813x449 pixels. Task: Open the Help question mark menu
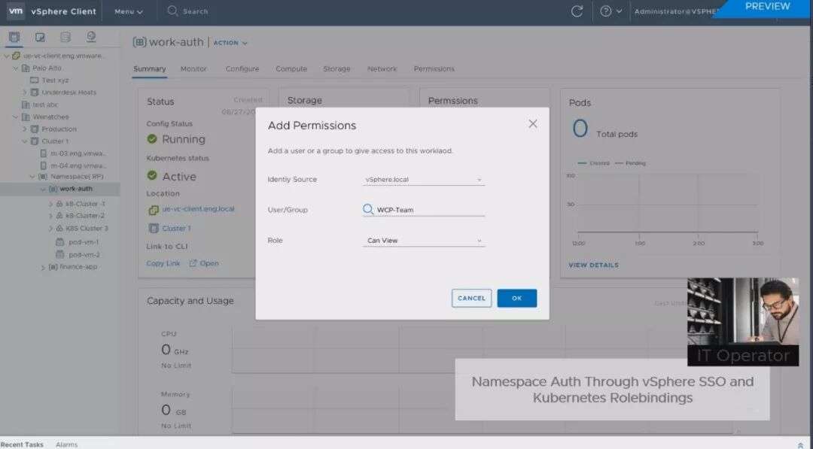pyautogui.click(x=611, y=11)
